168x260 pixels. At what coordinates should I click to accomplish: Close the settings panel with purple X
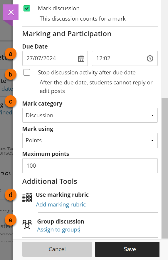click(x=11, y=12)
